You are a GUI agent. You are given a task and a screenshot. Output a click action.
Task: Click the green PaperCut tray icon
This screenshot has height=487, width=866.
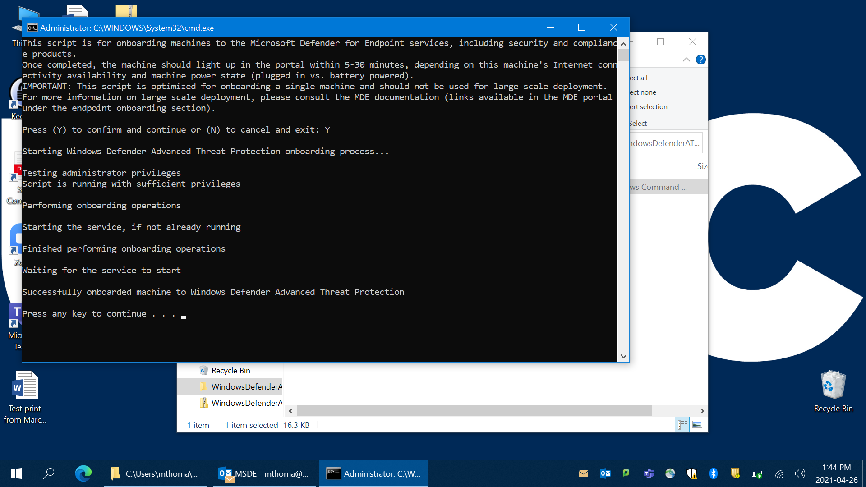[x=626, y=473]
